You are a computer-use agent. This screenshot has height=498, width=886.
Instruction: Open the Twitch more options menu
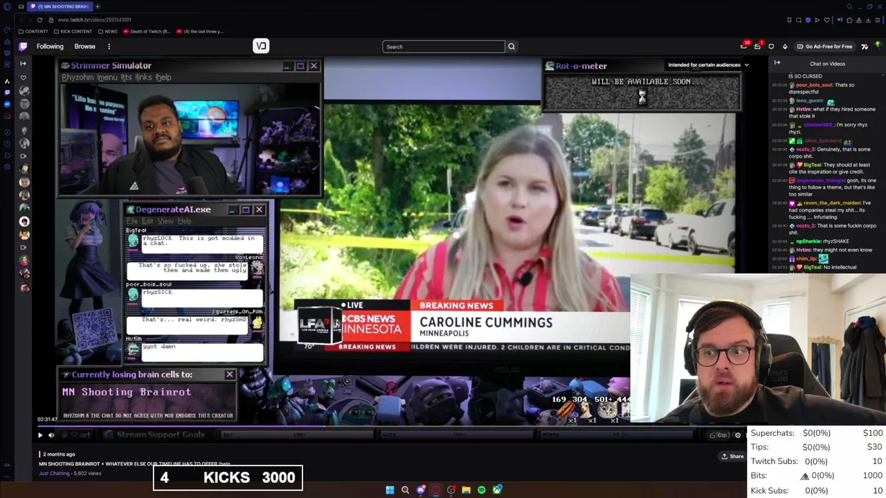[109, 46]
